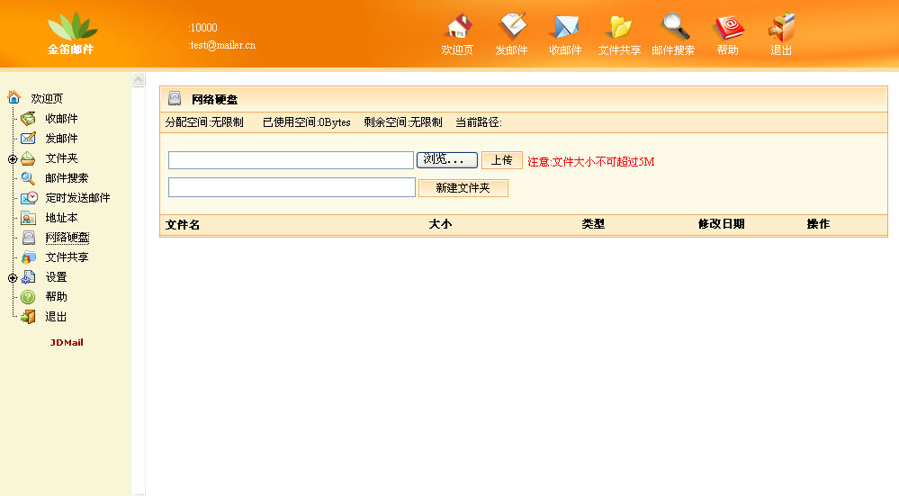Expand the 设置 tree node
Viewport: 899px width, 496px height.
tap(13, 277)
